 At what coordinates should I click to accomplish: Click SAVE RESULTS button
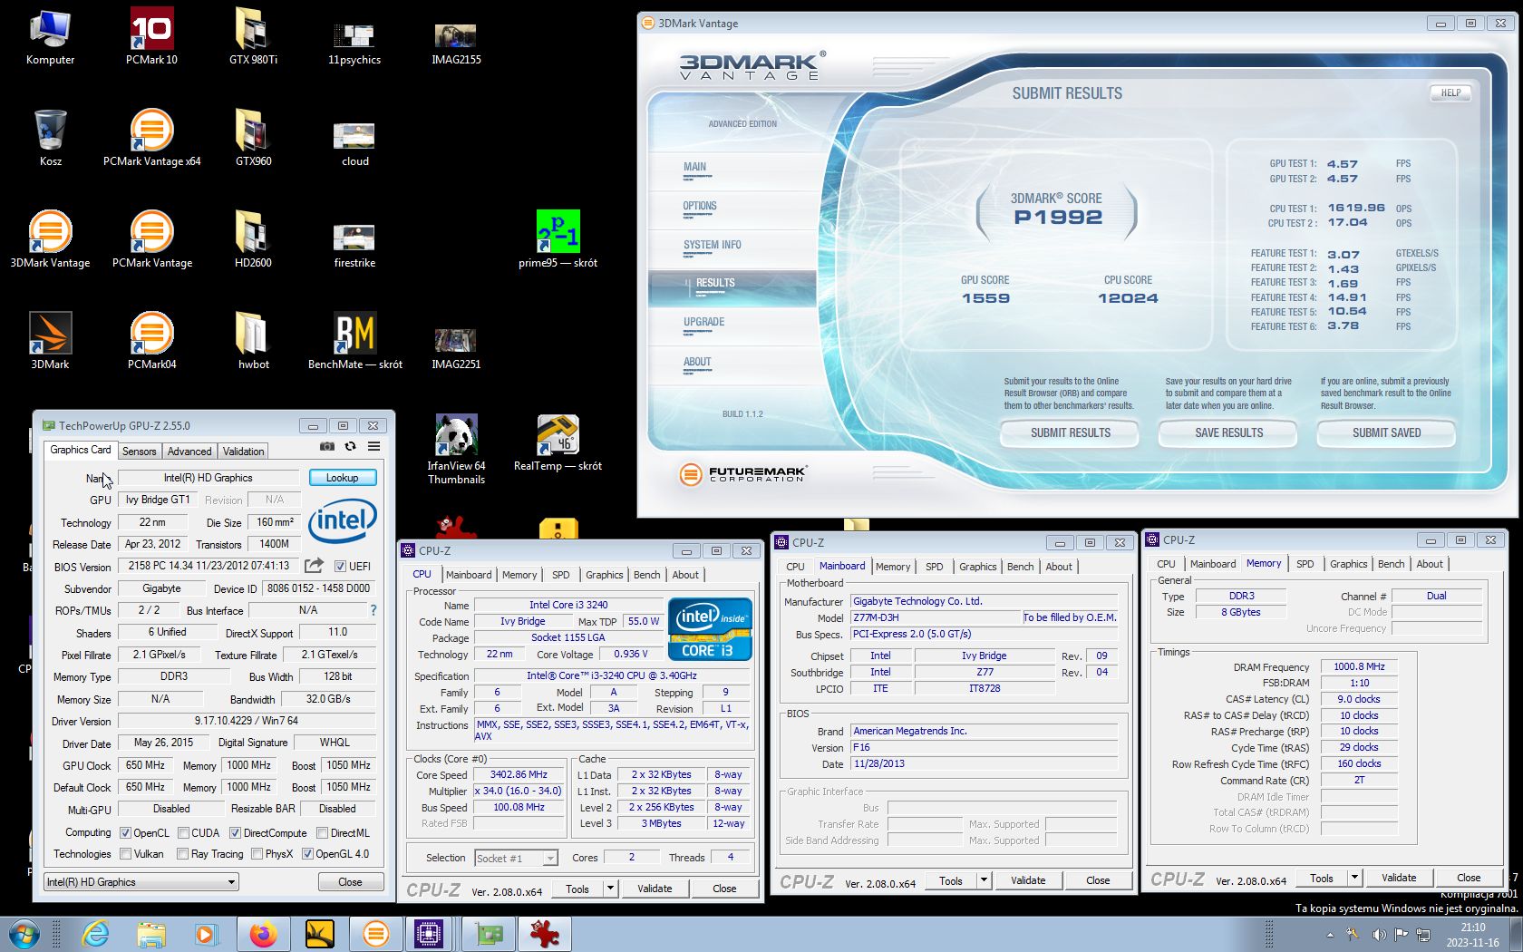1228,433
